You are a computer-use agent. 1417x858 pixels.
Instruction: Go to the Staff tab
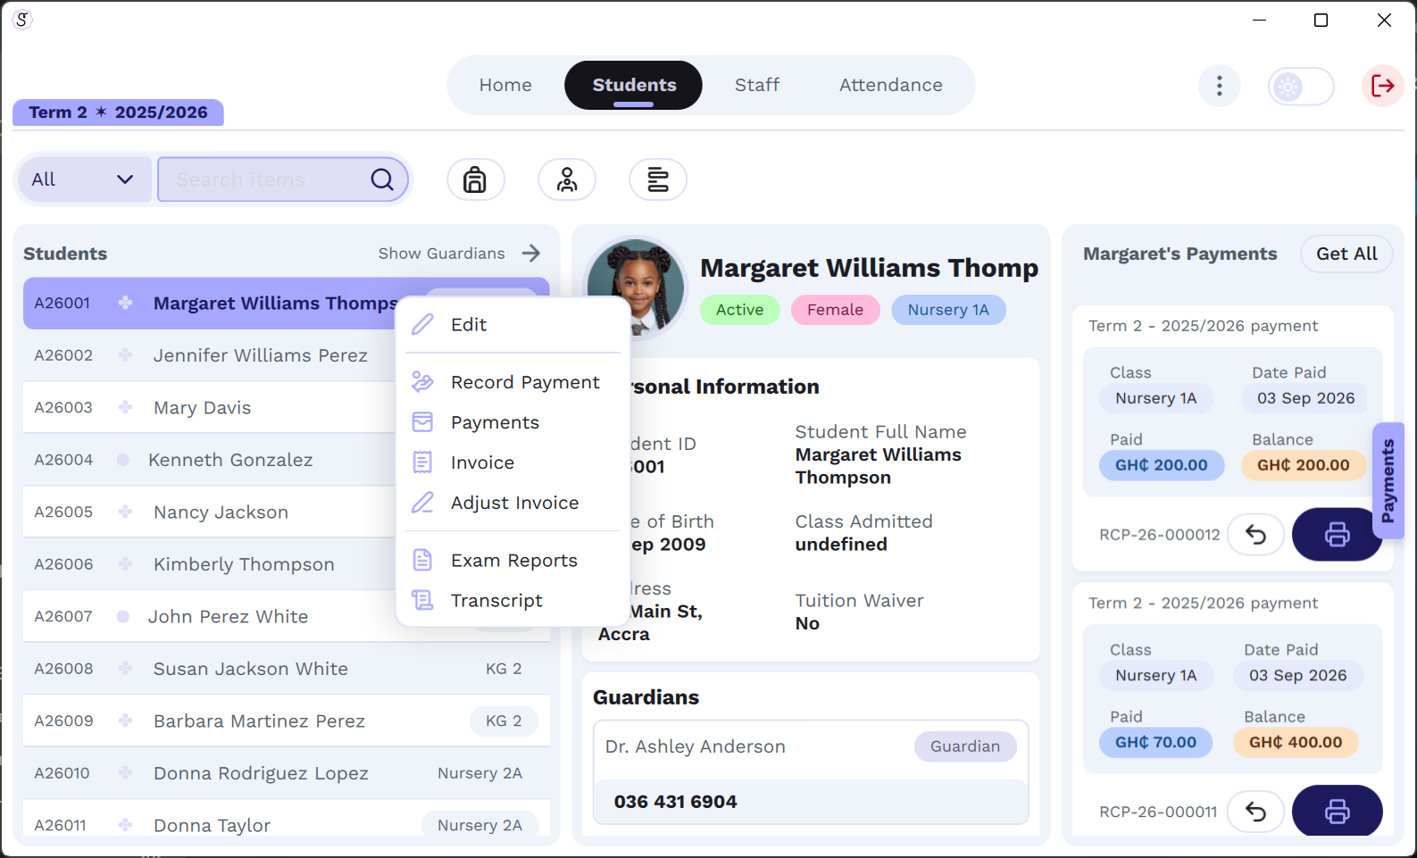point(757,85)
